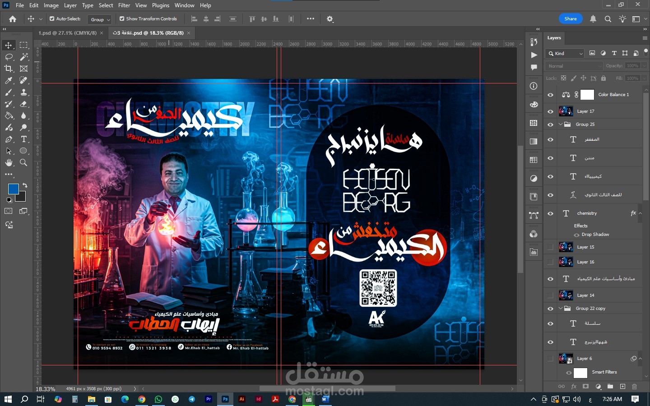Show hidden Layer 16
Screen dimensions: 650x406
550,262
